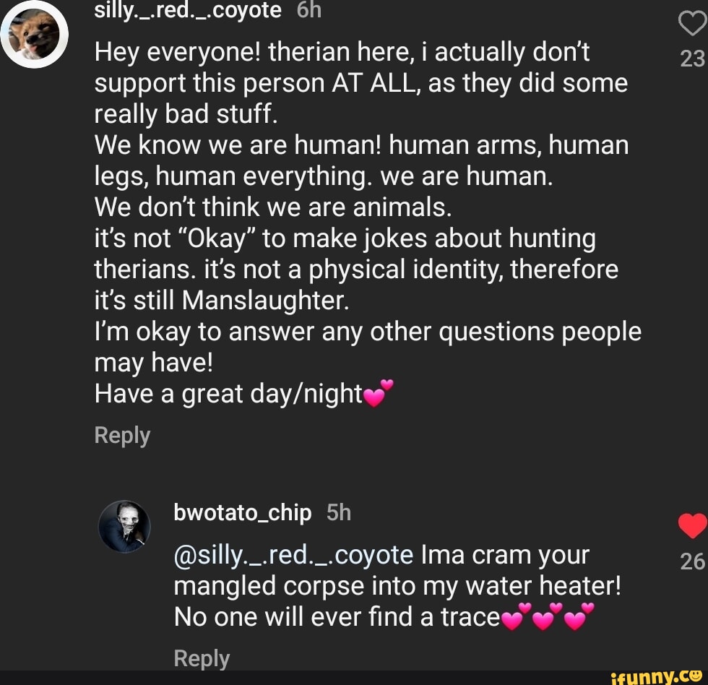This screenshot has height=685, width=708.
Task: Expand replies under bwotato_chip's comment
Action: tap(202, 658)
